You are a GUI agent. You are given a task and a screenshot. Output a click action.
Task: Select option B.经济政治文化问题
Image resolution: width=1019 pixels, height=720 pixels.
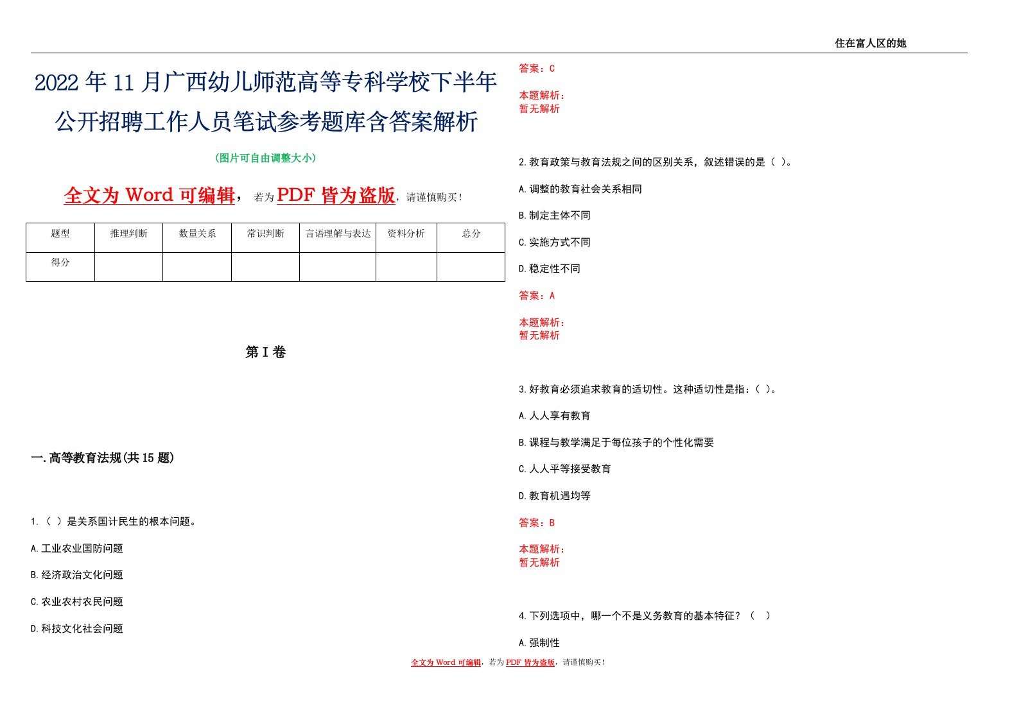pos(77,575)
